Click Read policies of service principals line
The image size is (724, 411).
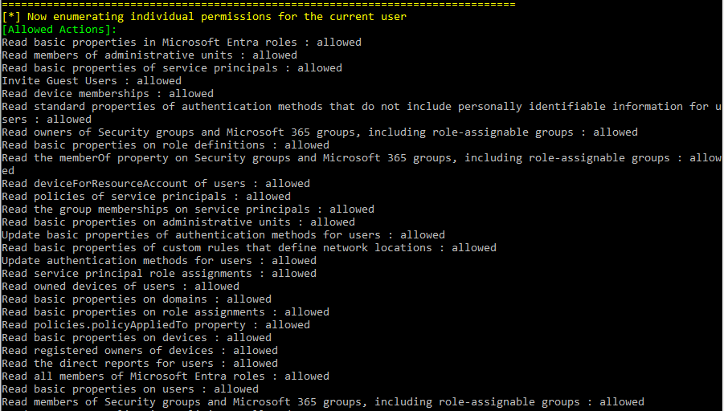coord(146,197)
